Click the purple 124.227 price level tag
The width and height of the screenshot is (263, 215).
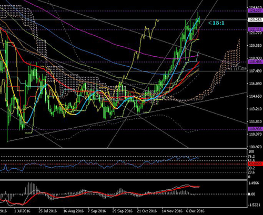point(255,11)
